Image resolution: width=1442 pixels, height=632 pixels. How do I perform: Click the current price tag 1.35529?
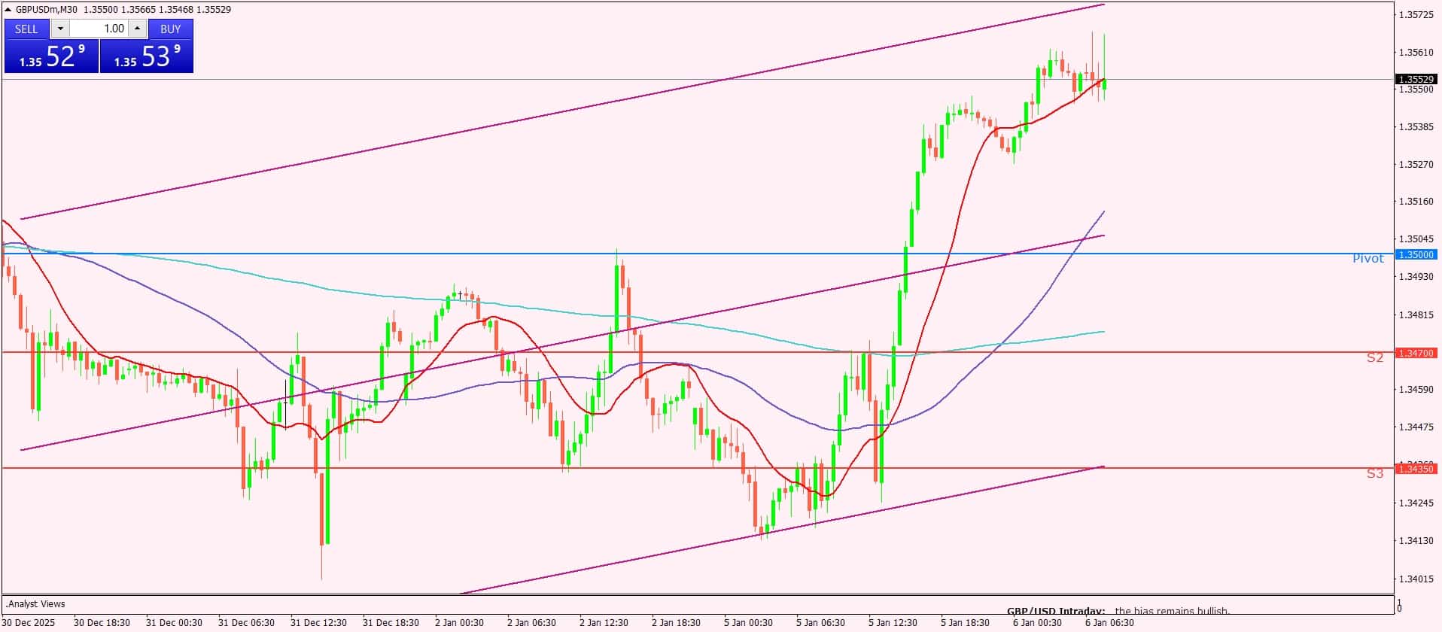(1416, 79)
